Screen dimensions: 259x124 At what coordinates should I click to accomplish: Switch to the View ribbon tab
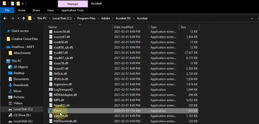(50, 10)
